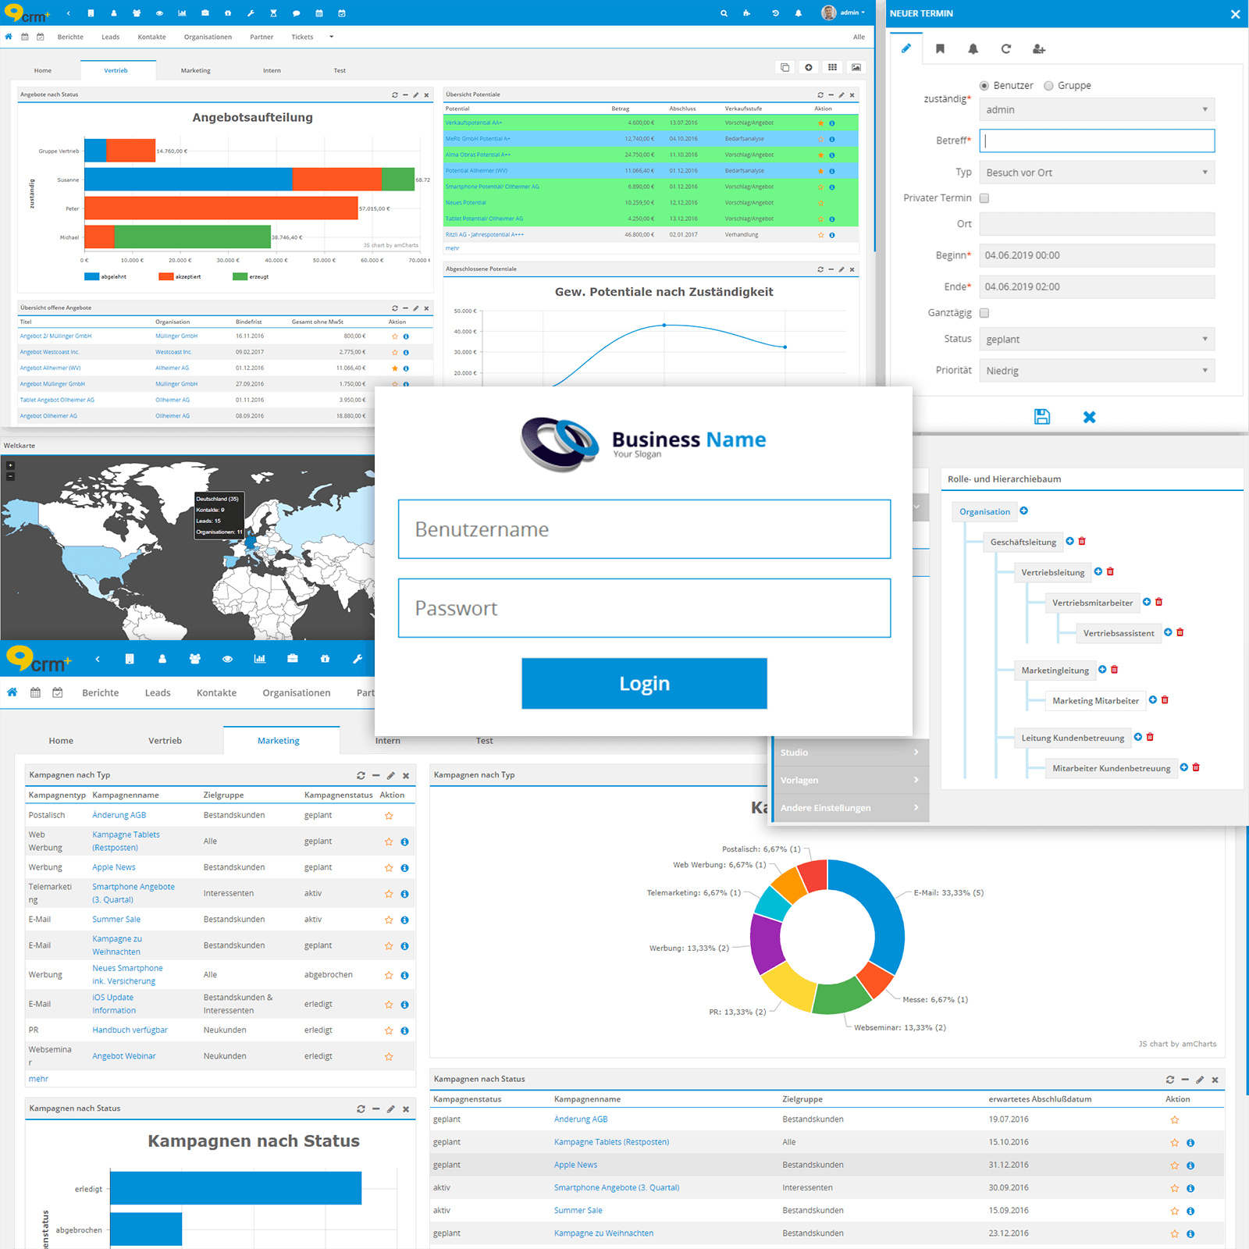Open Leads in Marketing dashboard navigation
Image resolution: width=1249 pixels, height=1249 pixels.
(x=158, y=692)
